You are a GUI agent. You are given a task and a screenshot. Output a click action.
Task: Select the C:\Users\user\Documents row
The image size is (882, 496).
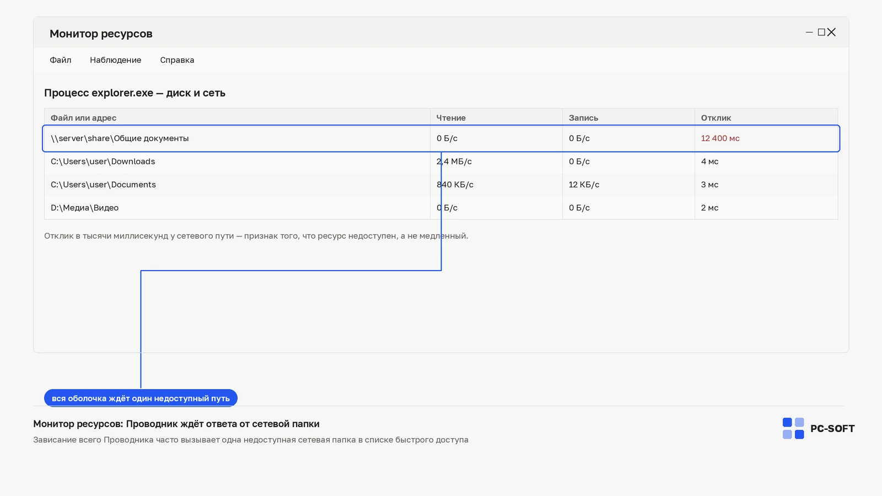pyautogui.click(x=441, y=185)
